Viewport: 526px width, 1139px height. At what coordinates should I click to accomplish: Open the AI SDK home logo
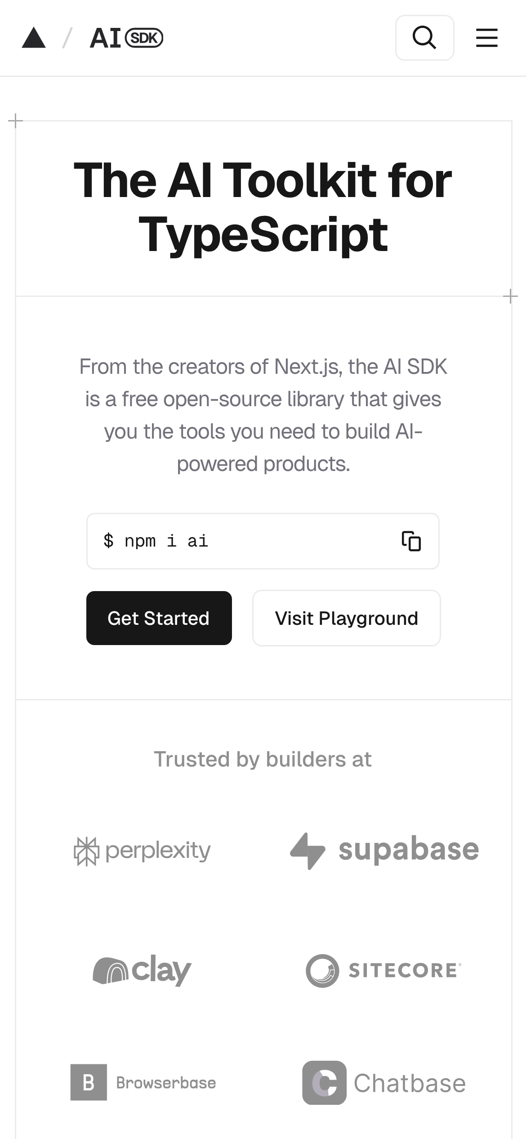pos(126,38)
